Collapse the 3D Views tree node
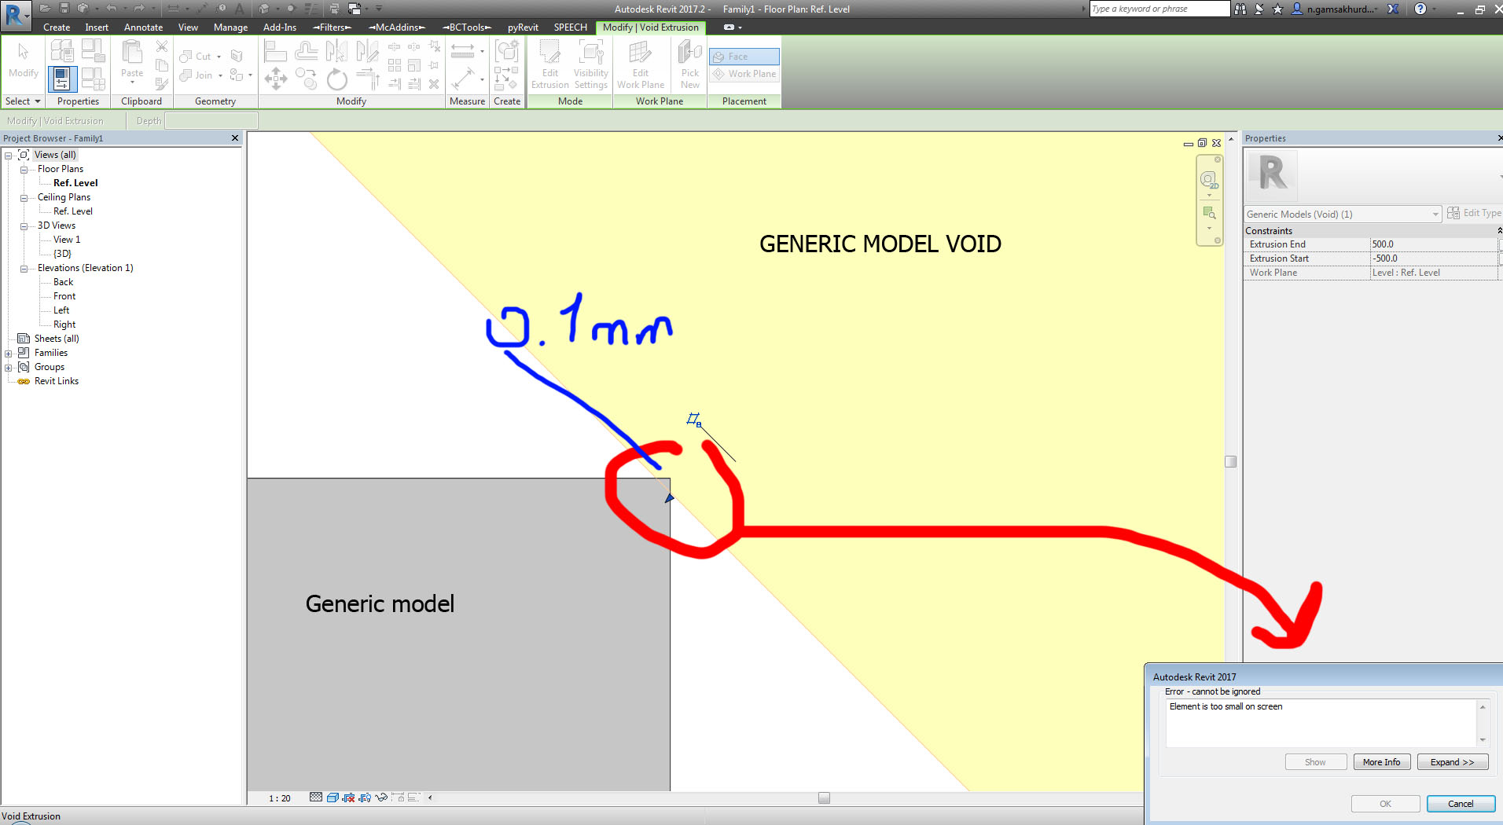 [24, 226]
